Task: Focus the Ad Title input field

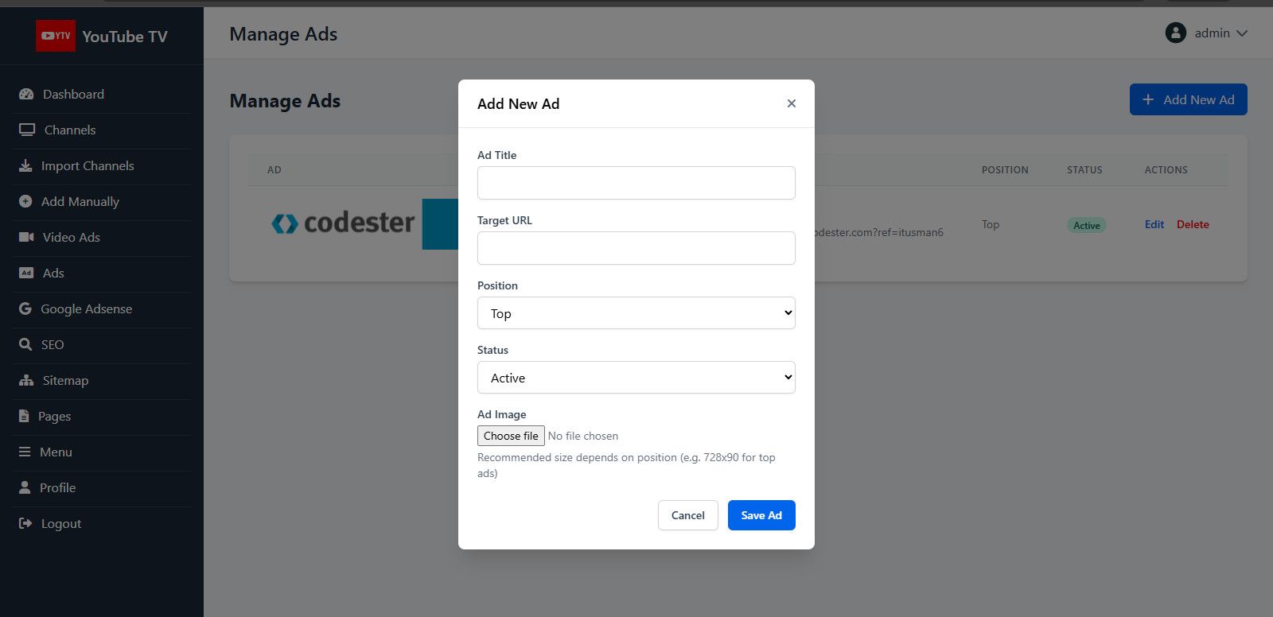Action: 636,183
